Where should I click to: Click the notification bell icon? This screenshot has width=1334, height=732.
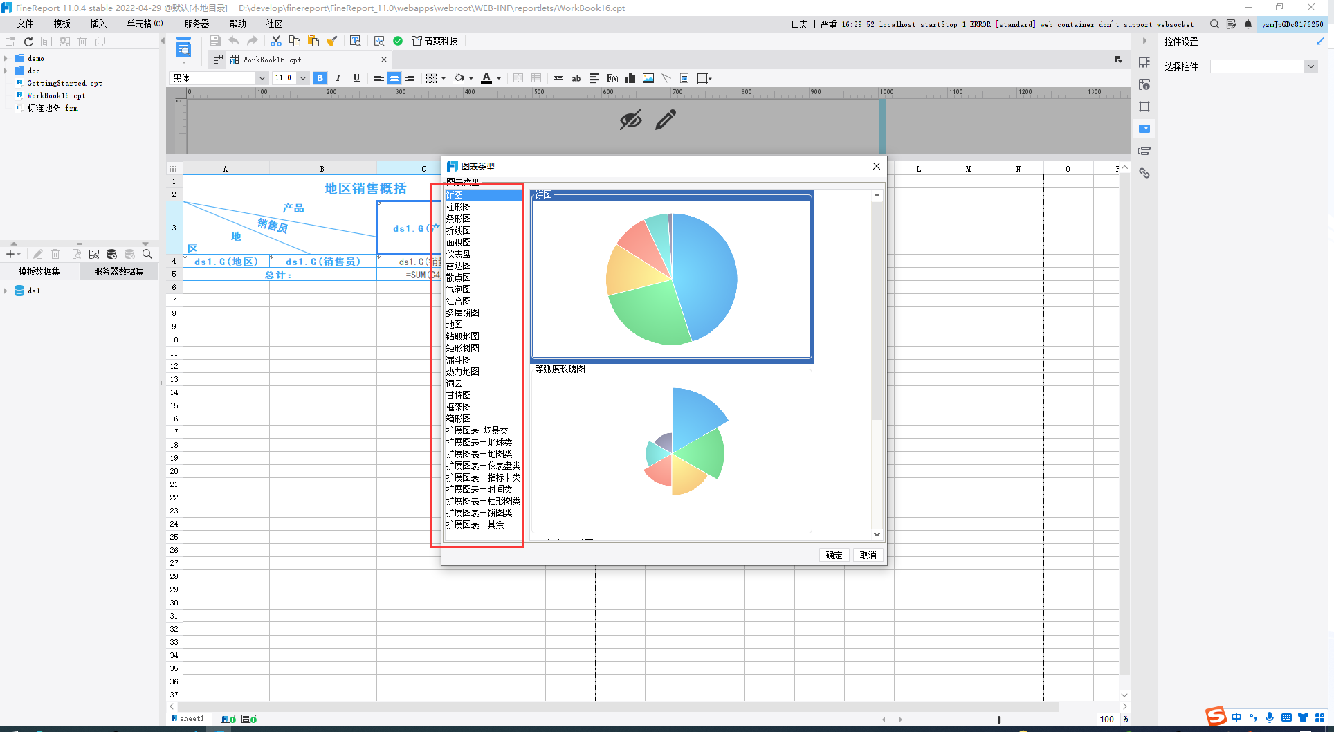pos(1248,24)
